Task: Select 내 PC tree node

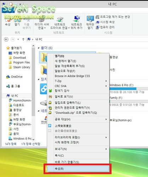Action: click(x=12, y=96)
